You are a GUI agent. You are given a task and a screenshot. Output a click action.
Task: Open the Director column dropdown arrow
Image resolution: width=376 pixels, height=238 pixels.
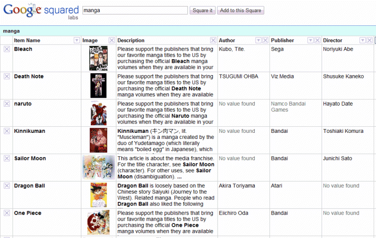362,40
